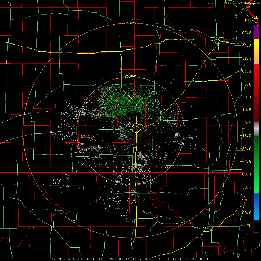Click the Super-Resolution Base Velocity caption
Viewport: 261px width, 261px height.
[132, 259]
